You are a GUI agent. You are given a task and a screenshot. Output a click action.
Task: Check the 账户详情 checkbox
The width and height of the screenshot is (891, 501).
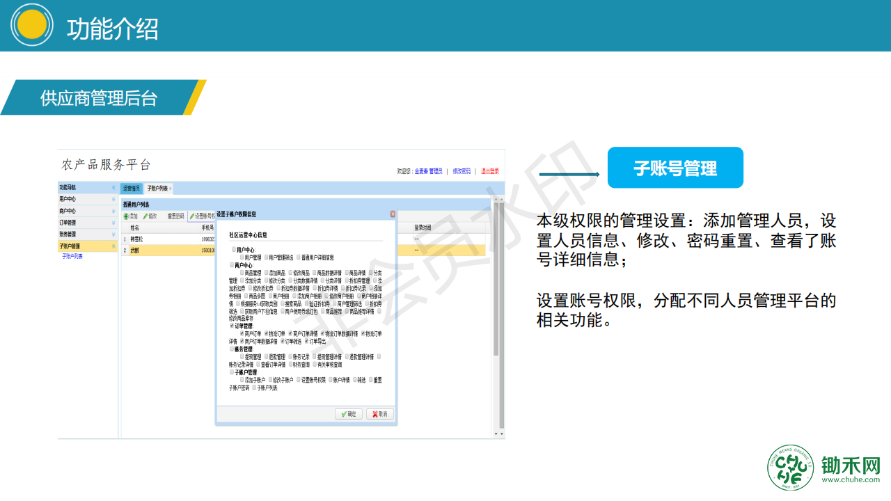tap(331, 379)
